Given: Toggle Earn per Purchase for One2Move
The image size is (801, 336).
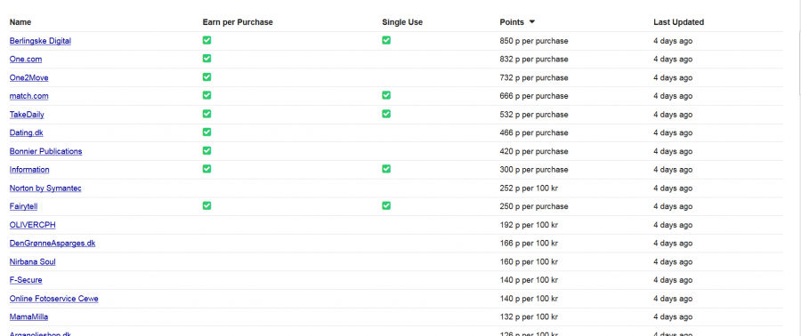Looking at the screenshot, I should click(206, 77).
